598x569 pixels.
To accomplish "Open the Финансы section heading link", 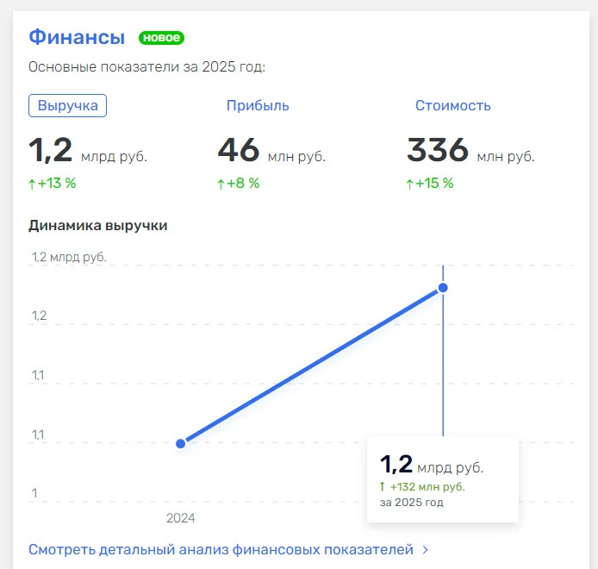I will tap(77, 37).
